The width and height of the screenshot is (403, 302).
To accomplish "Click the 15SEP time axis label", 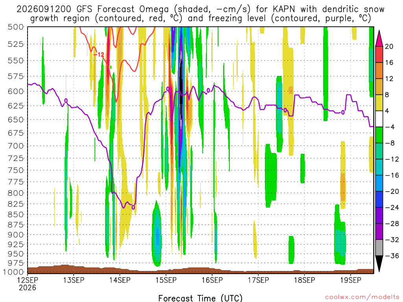I will [166, 280].
